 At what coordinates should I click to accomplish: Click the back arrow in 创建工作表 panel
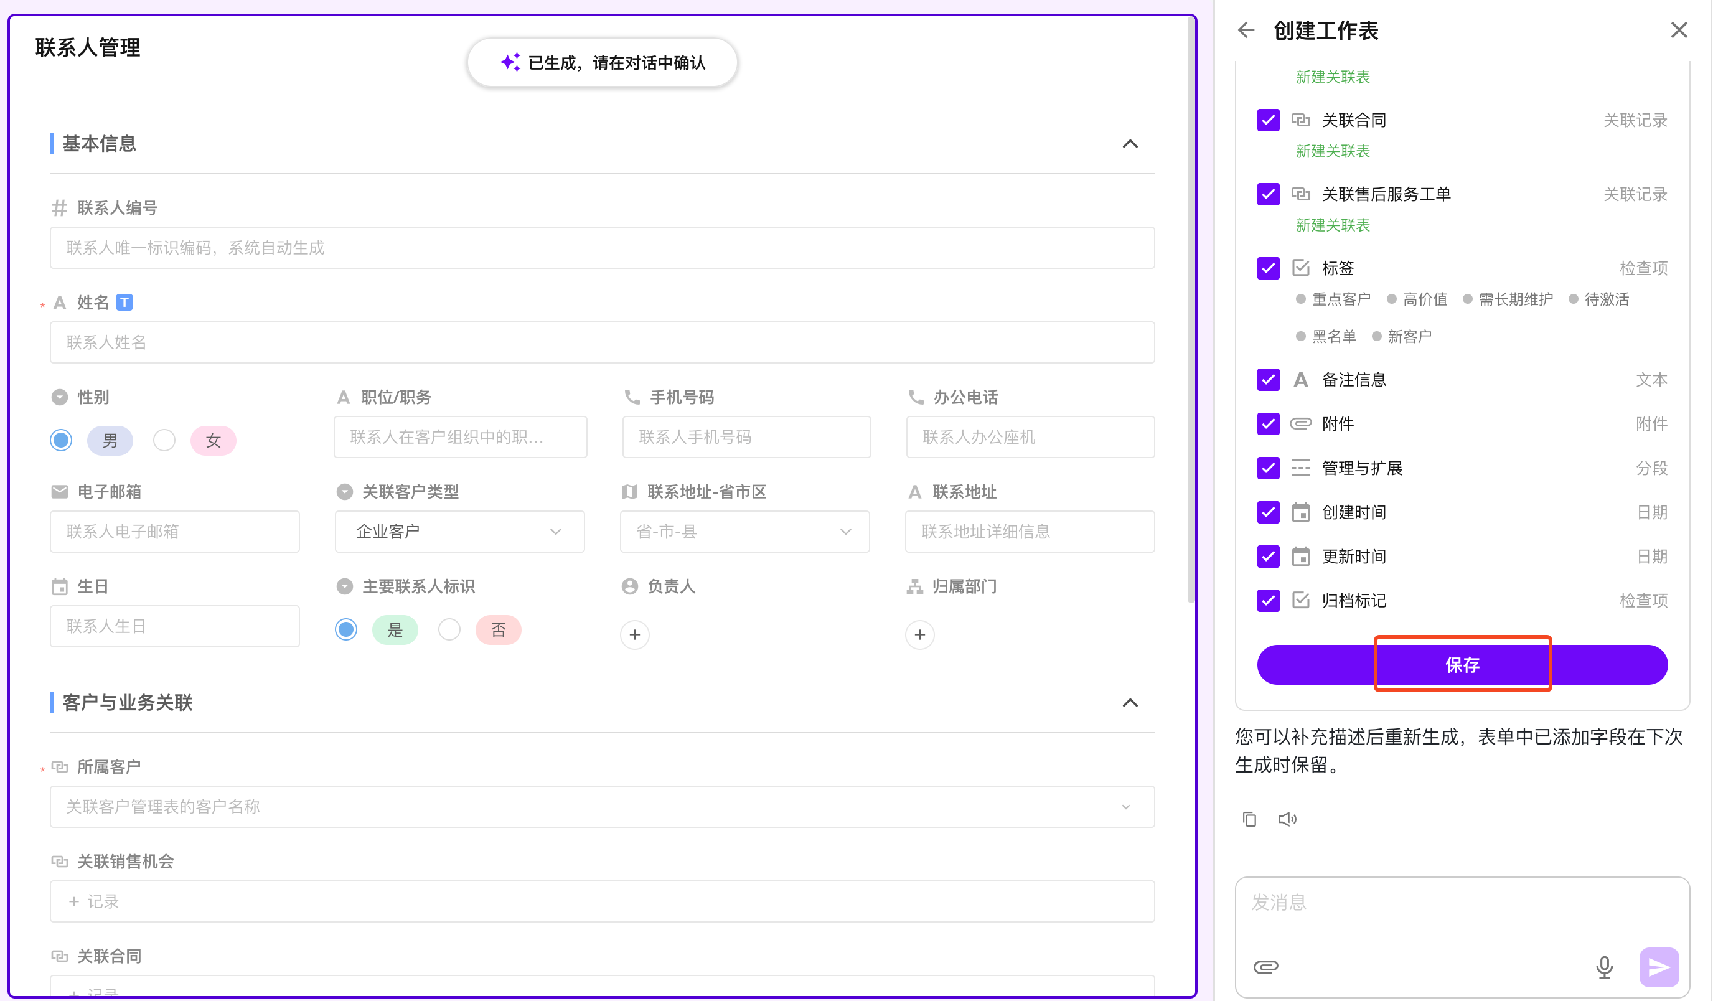(1246, 31)
